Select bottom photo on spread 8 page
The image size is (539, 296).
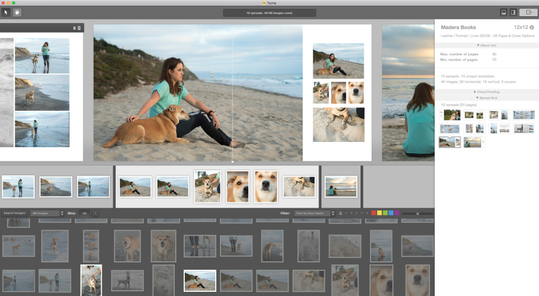pyautogui.click(x=42, y=129)
